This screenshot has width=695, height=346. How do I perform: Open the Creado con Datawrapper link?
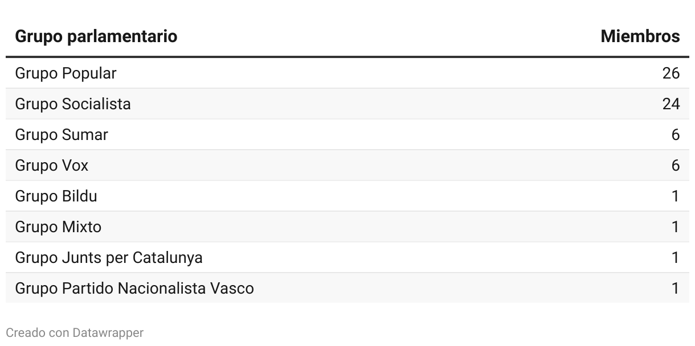(75, 333)
